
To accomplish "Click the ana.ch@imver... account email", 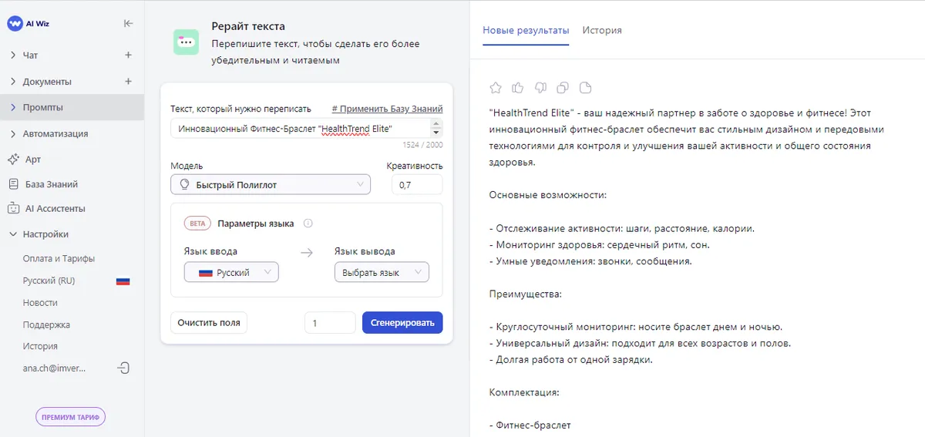I will click(55, 368).
